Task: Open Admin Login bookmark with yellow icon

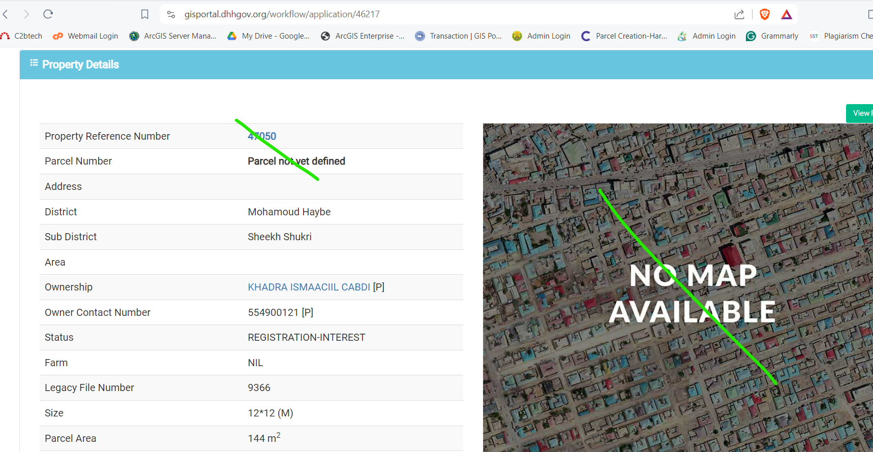Action: [x=541, y=36]
